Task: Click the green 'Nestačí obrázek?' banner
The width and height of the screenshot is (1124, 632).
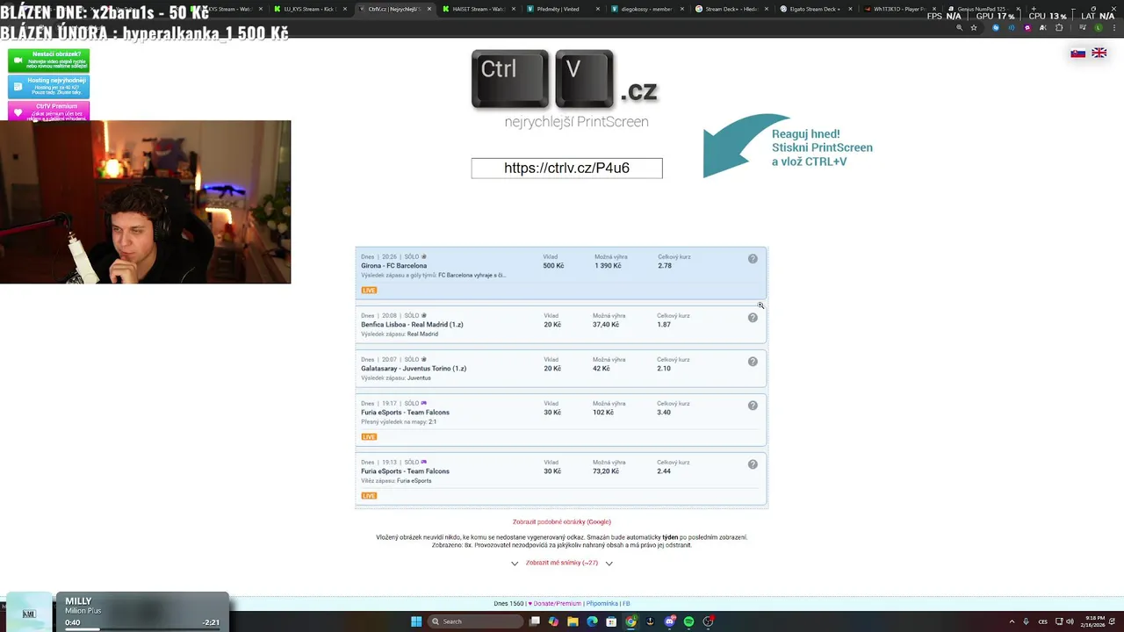Action: pos(48,61)
